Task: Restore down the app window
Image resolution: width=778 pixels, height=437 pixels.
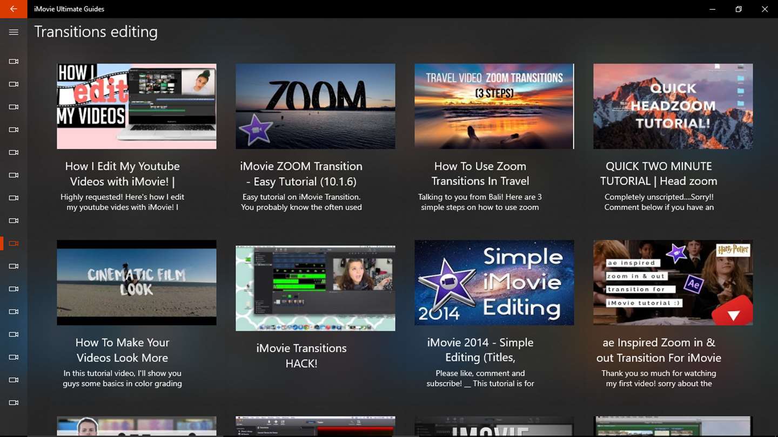Action: pyautogui.click(x=739, y=9)
